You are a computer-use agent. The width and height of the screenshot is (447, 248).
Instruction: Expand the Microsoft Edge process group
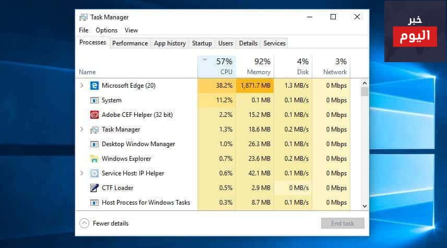point(82,86)
